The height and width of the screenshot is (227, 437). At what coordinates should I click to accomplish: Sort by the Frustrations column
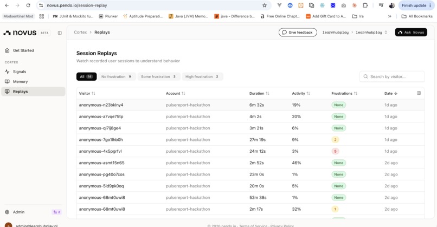[344, 93]
